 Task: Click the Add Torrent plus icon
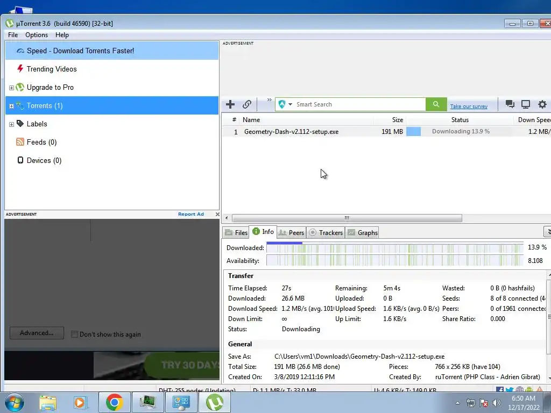pos(230,104)
